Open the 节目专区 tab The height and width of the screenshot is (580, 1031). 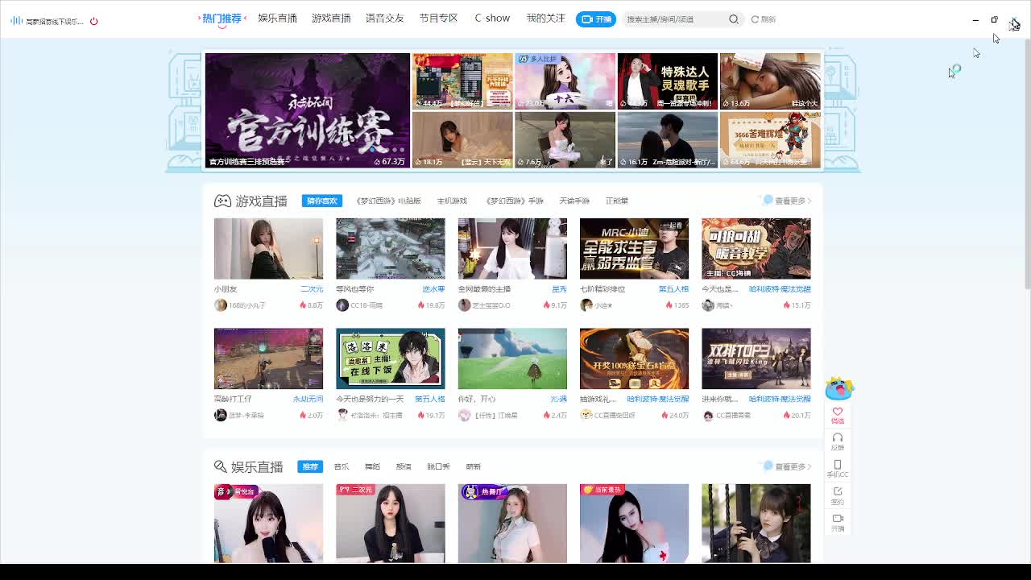438,18
